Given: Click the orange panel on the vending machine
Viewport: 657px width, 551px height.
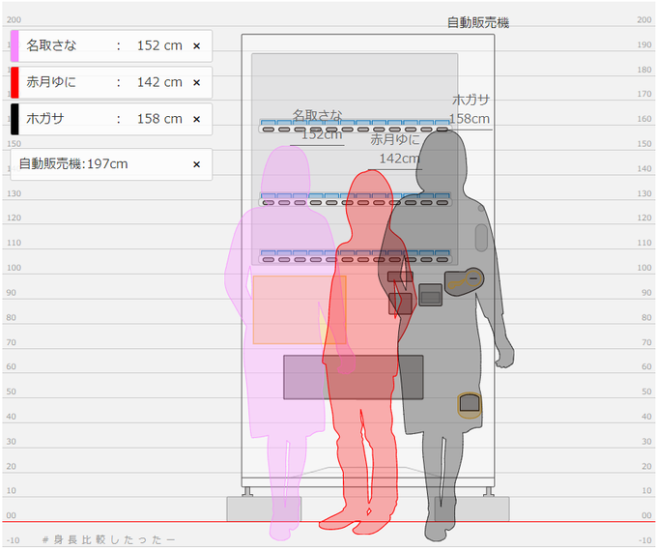Looking at the screenshot, I should click(x=300, y=310).
